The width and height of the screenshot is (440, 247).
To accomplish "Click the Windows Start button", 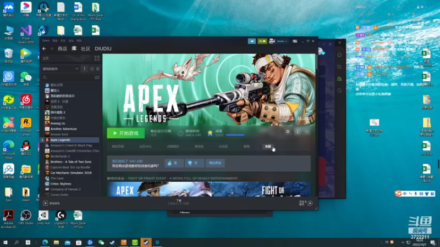I will click(x=5, y=242).
